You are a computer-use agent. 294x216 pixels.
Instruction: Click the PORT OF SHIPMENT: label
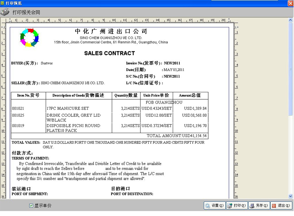coord(30,194)
